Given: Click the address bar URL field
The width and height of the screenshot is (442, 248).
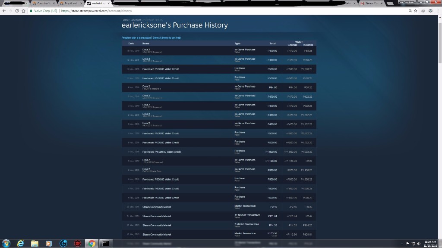Looking at the screenshot, I should click(216, 11).
